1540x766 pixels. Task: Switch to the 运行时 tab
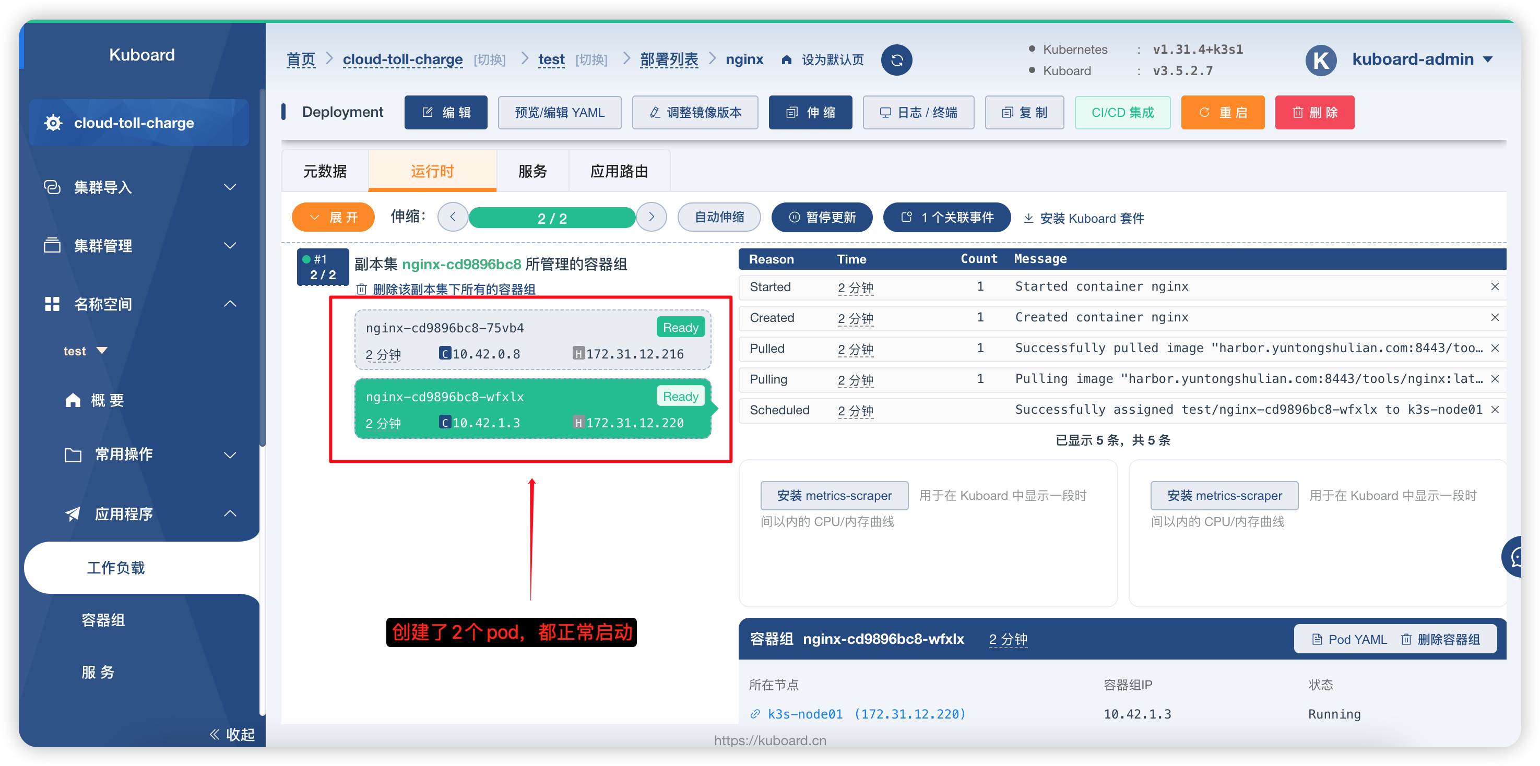point(432,172)
